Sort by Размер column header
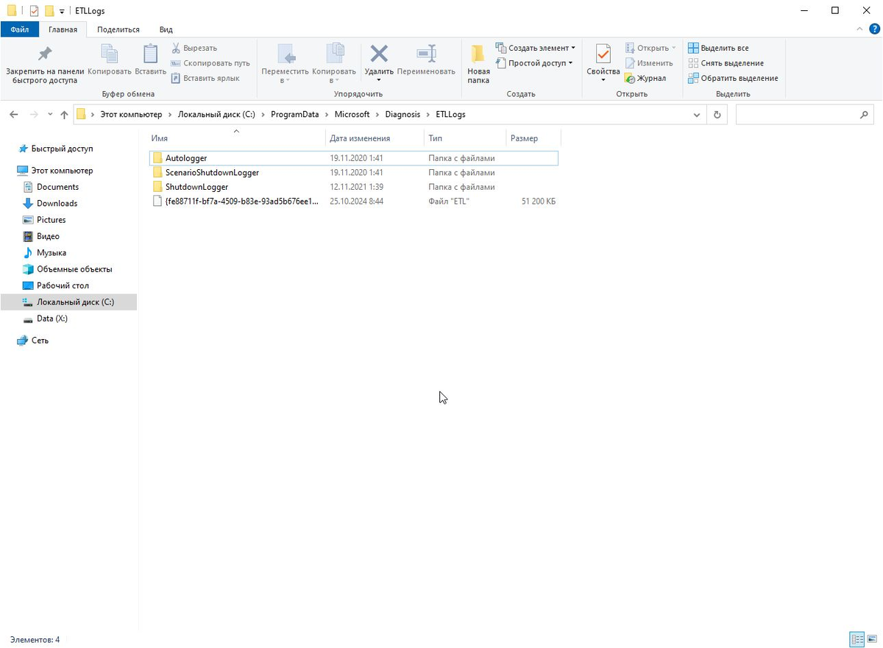 click(x=533, y=138)
